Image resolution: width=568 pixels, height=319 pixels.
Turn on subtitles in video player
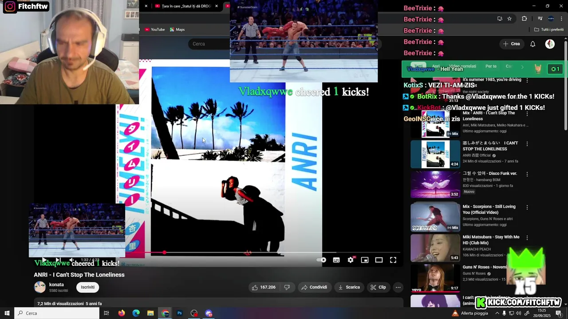coord(336,260)
